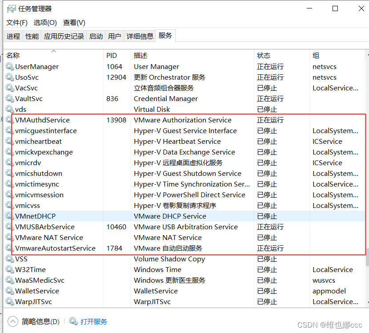Click the service icon beside vmicguestinterface

coord(10,130)
